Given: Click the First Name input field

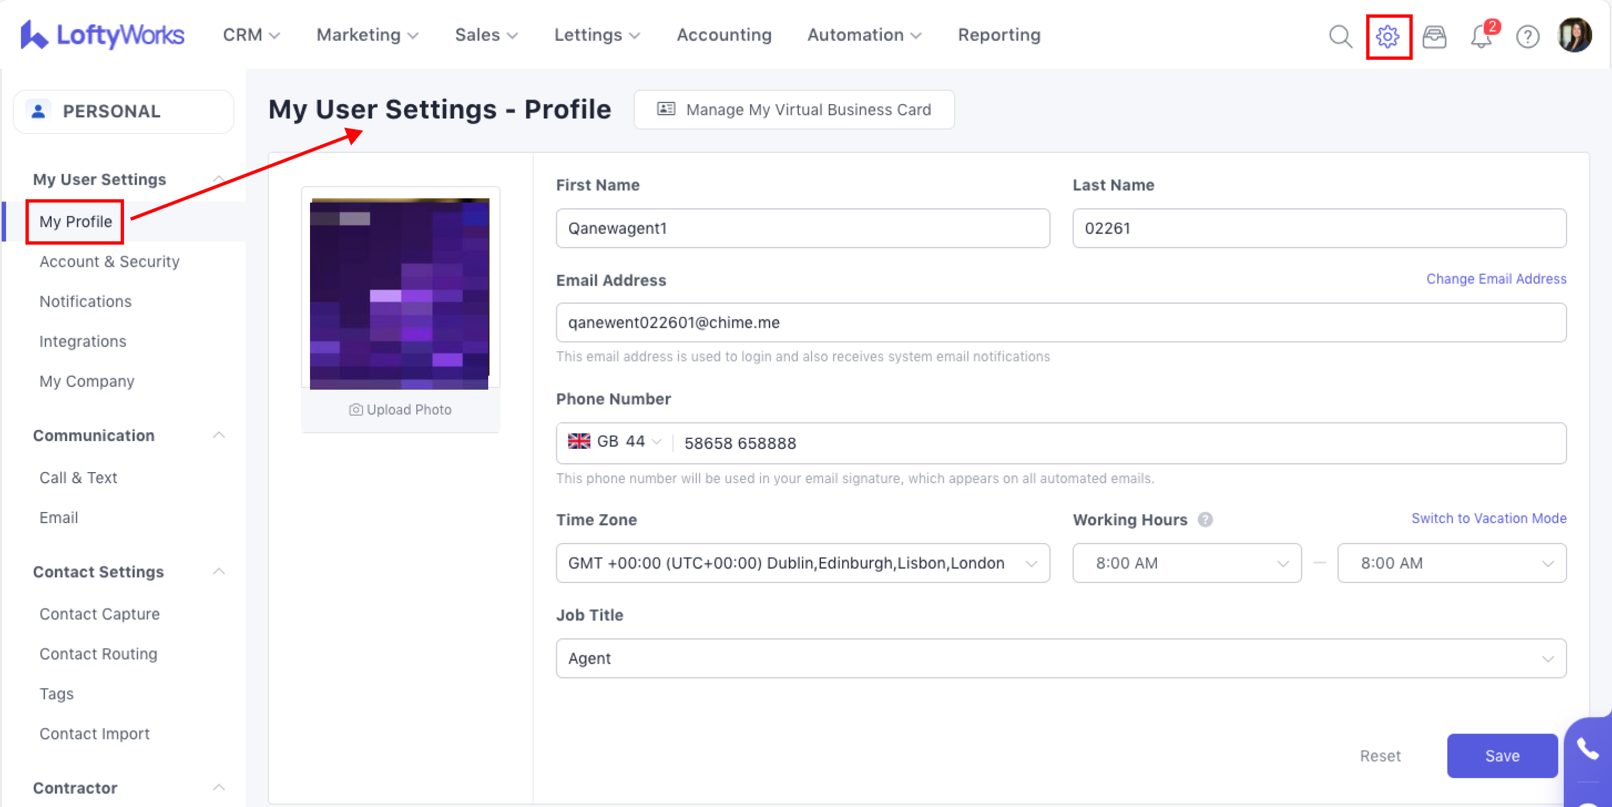Looking at the screenshot, I should (802, 229).
